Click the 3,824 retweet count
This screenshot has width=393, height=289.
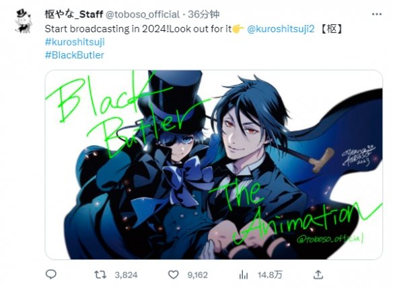[126, 275]
